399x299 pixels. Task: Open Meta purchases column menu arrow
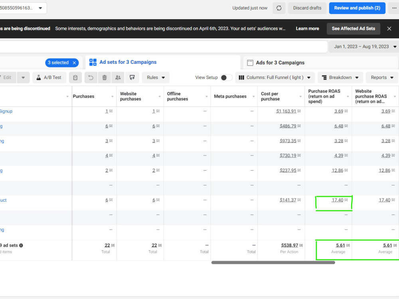point(253,96)
